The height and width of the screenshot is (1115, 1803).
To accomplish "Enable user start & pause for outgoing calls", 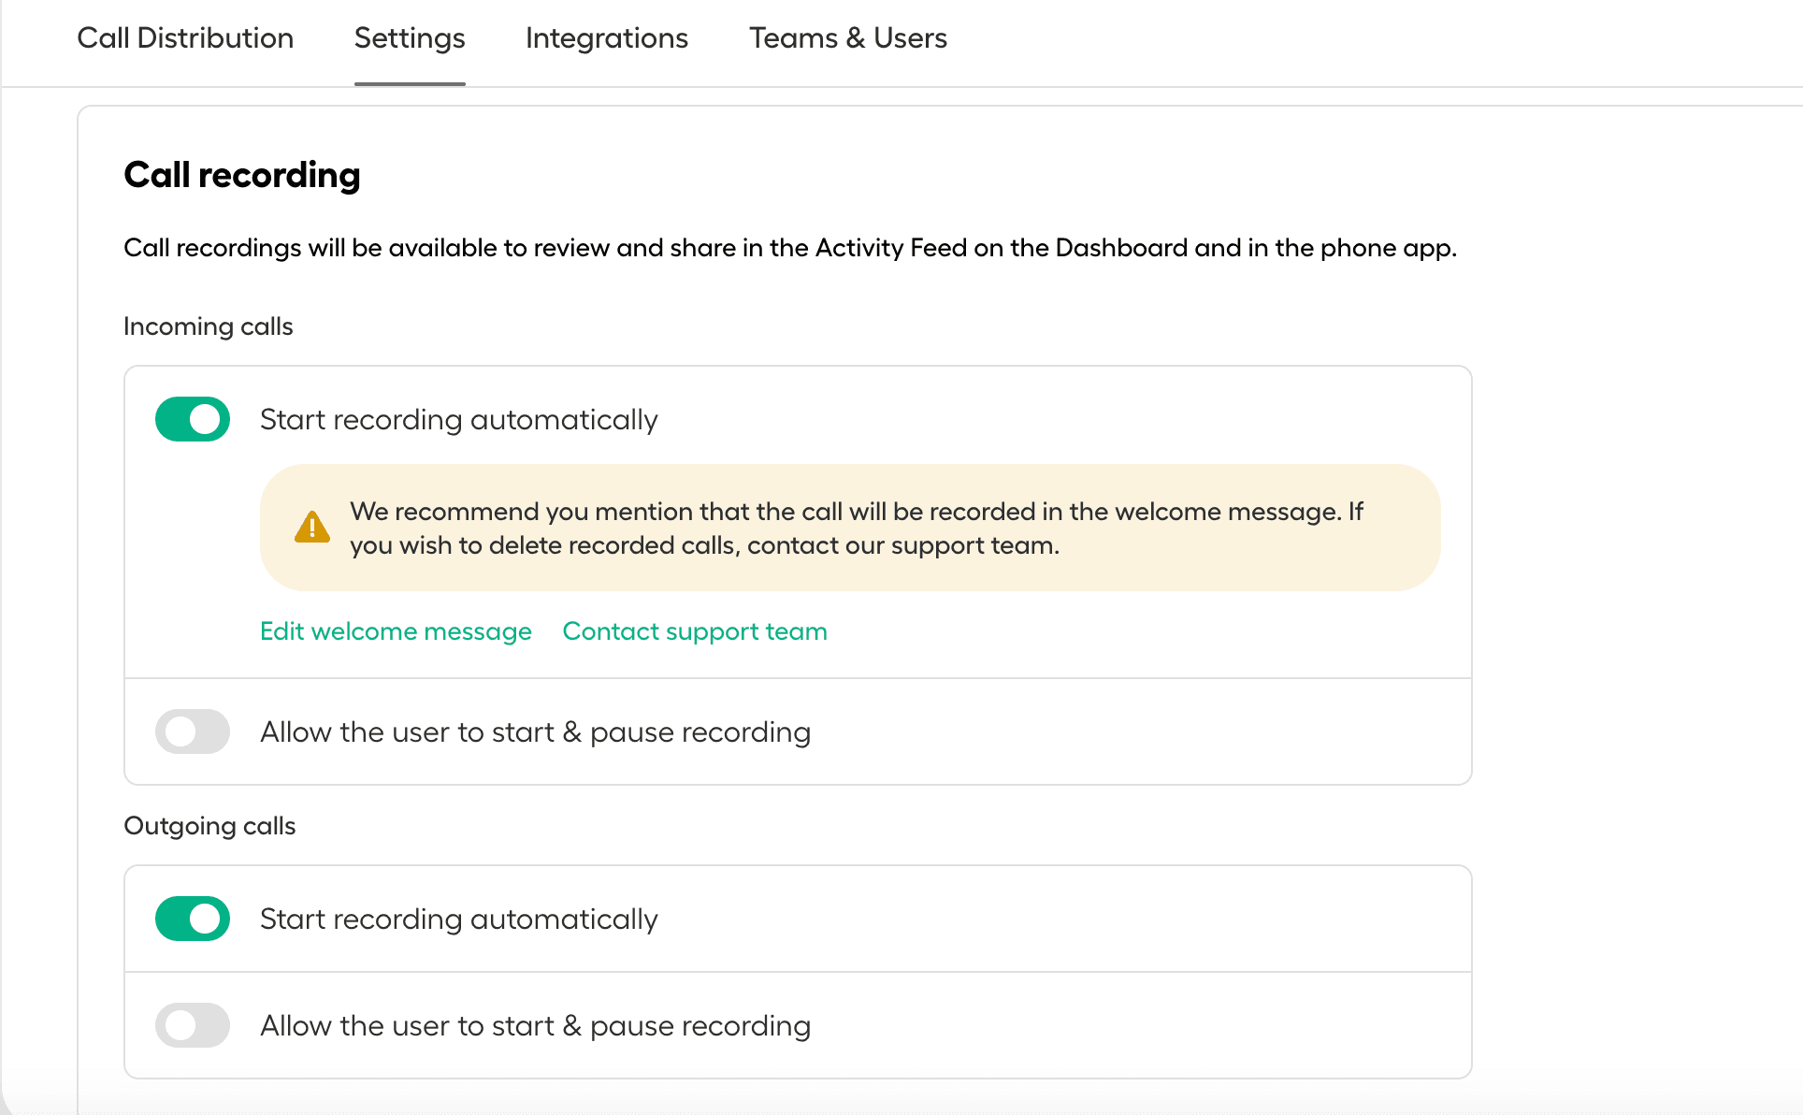I will coord(193,1025).
